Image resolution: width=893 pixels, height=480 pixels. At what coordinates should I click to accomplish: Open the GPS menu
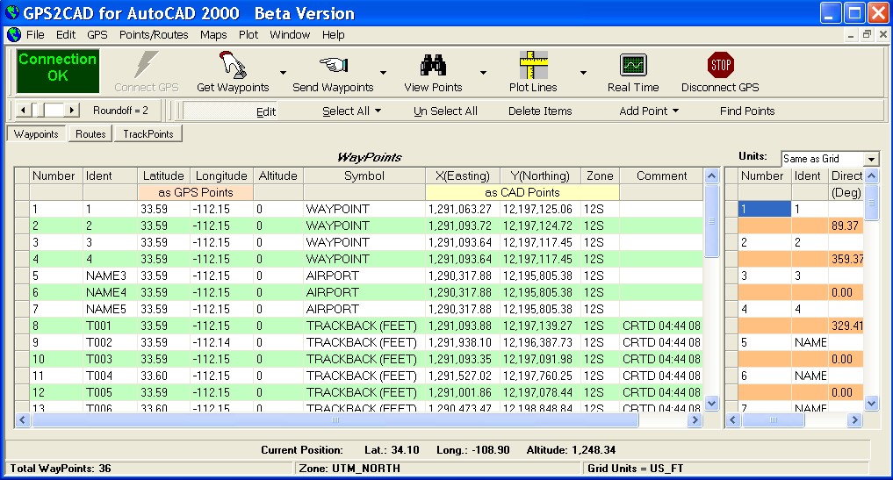[x=97, y=35]
